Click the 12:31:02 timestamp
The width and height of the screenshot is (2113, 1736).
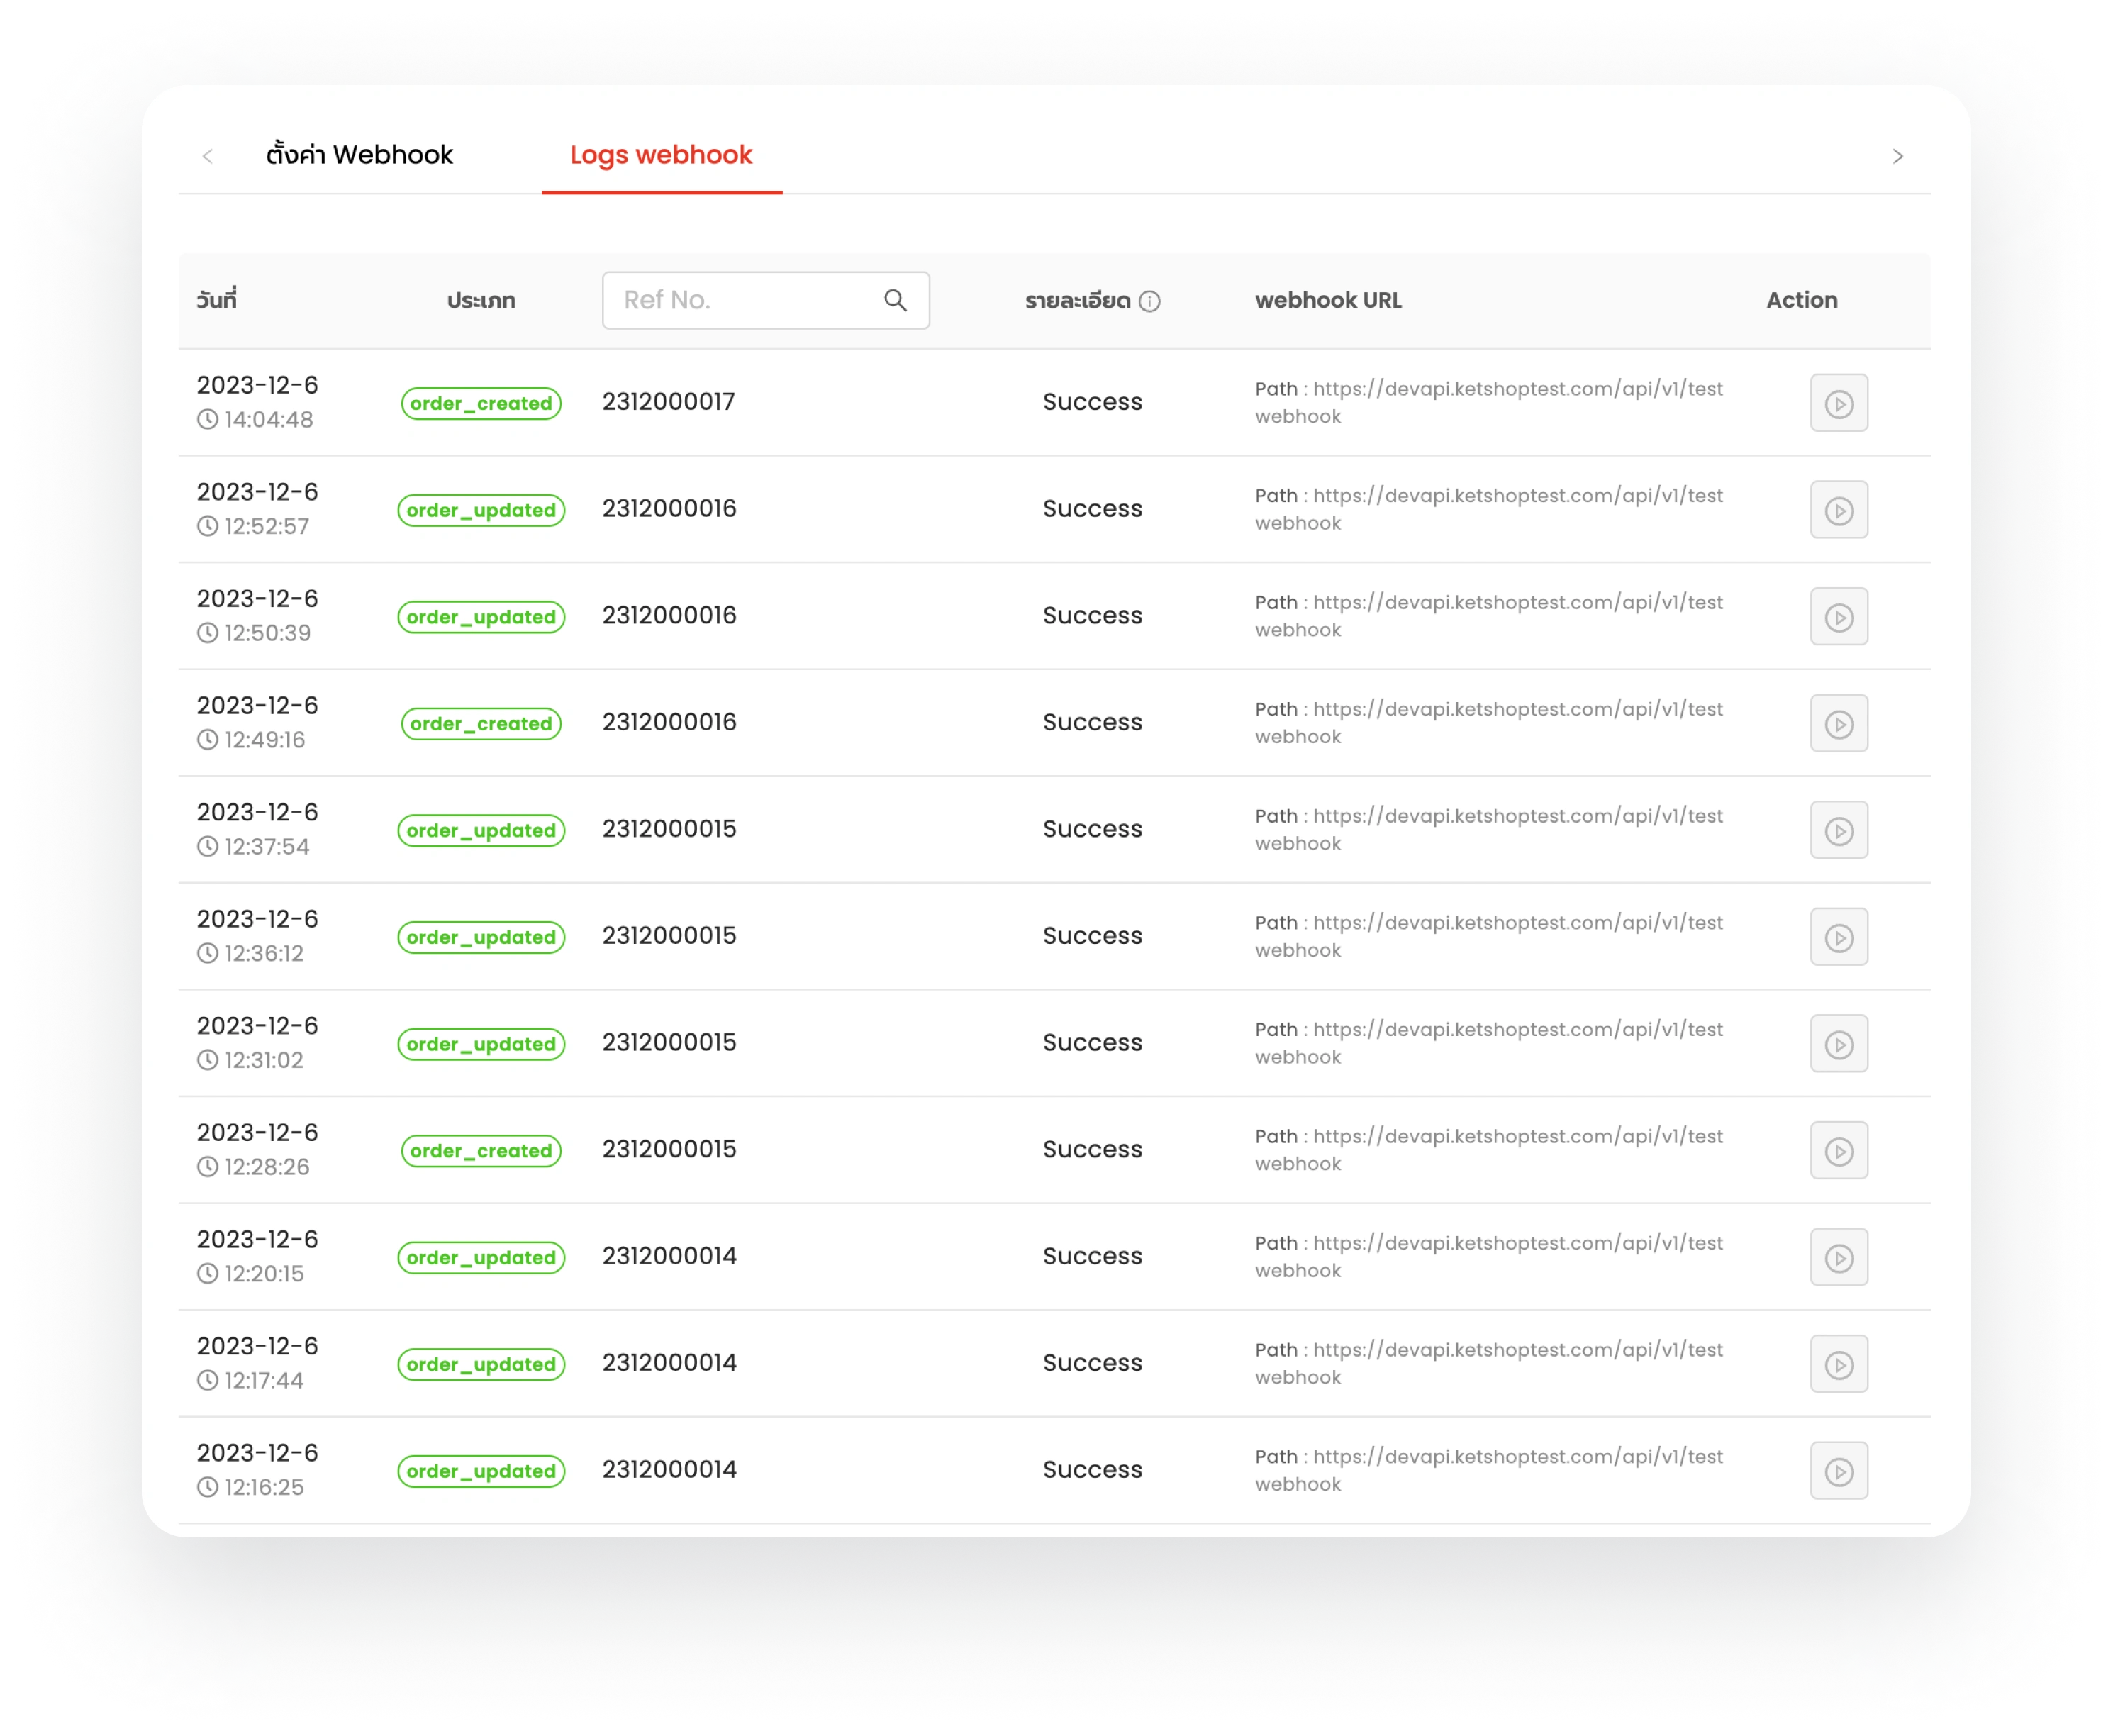coord(250,1061)
